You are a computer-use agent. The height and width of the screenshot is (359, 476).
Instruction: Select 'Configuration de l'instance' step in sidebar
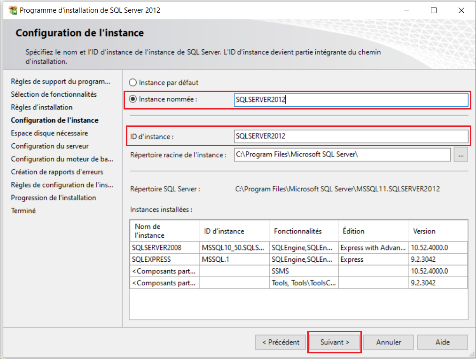[x=55, y=120]
